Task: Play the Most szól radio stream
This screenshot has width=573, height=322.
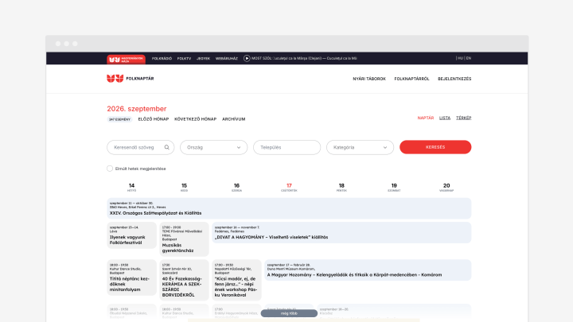Action: coord(247,58)
